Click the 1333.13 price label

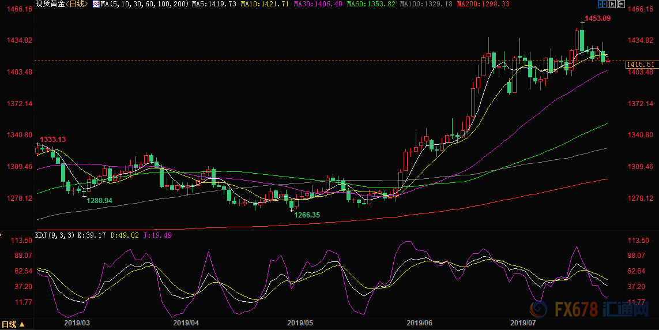53,140
